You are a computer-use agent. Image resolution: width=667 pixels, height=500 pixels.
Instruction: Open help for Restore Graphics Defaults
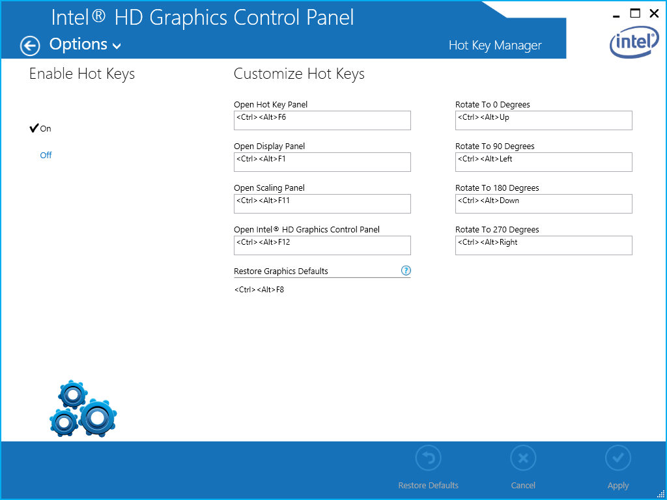pos(406,270)
